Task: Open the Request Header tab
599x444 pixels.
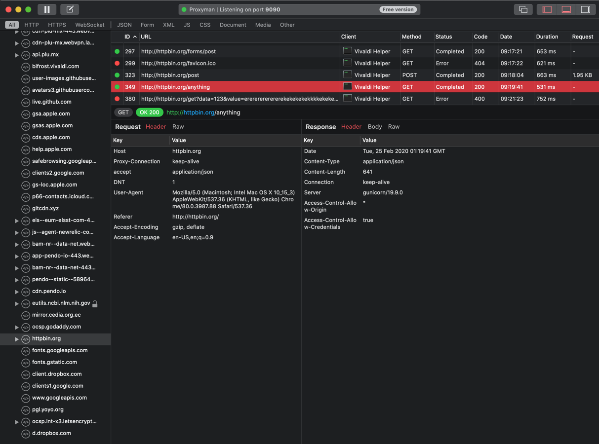Action: tap(156, 127)
